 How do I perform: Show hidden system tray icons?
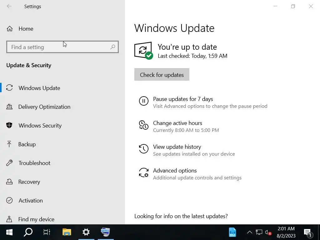250,232
